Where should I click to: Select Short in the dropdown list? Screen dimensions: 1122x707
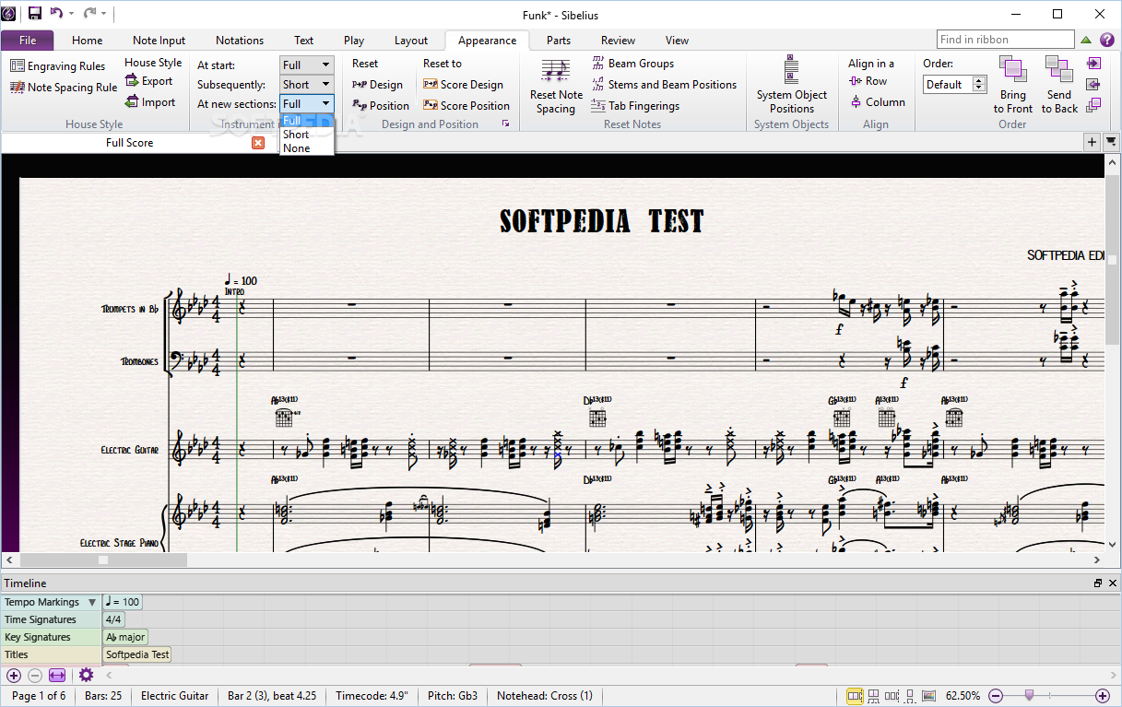click(x=306, y=135)
